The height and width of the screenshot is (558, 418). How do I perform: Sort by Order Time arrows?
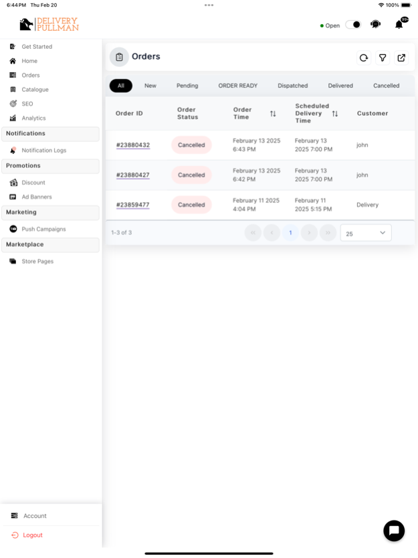pyautogui.click(x=273, y=114)
